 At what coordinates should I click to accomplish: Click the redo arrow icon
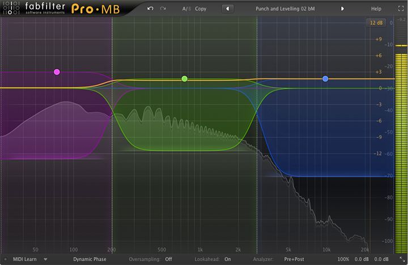[163, 9]
